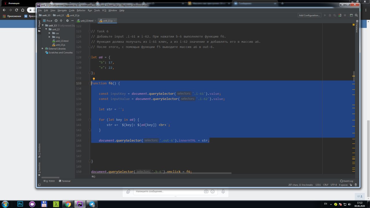Click the unit_13.js breadcrumb in navigation bar

[x=73, y=15]
